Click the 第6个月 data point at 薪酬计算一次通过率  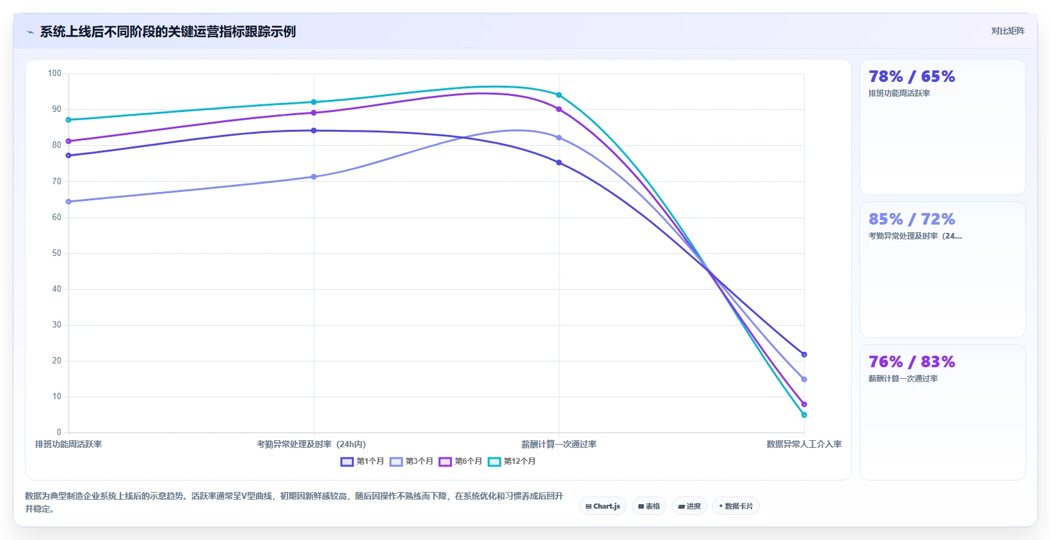[559, 109]
